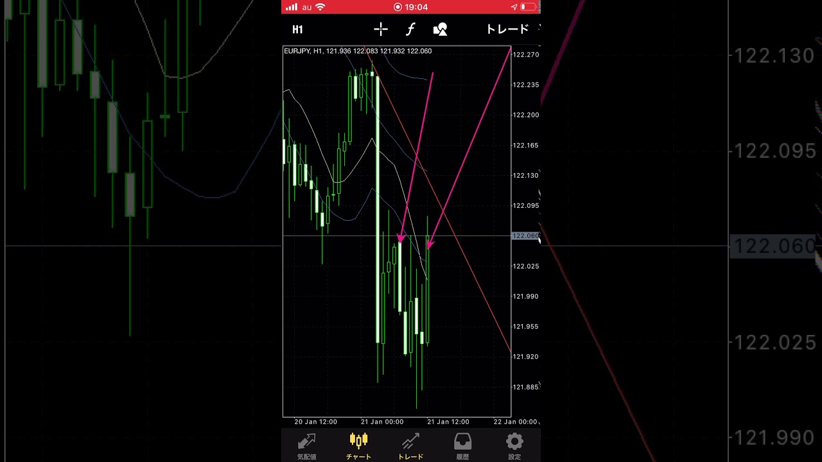The image size is (822, 462).
Task: Tap the 21 Jan 12:00 time axis label
Action: click(x=449, y=422)
